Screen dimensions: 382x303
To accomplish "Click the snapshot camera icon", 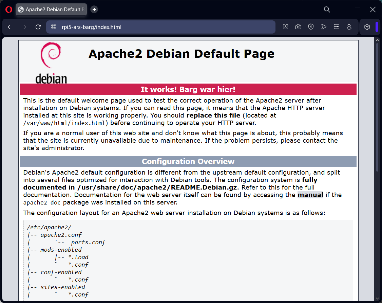I will point(298,27).
